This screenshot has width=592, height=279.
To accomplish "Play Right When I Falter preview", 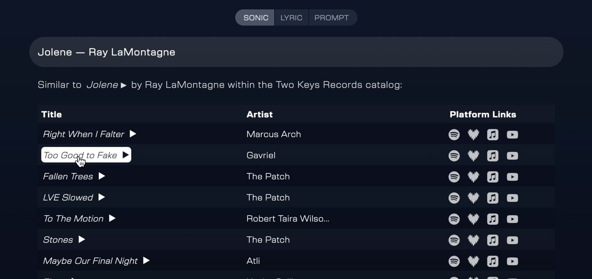I will [133, 134].
